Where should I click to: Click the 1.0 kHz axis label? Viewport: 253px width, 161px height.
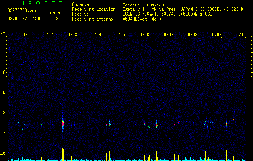(3, 72)
